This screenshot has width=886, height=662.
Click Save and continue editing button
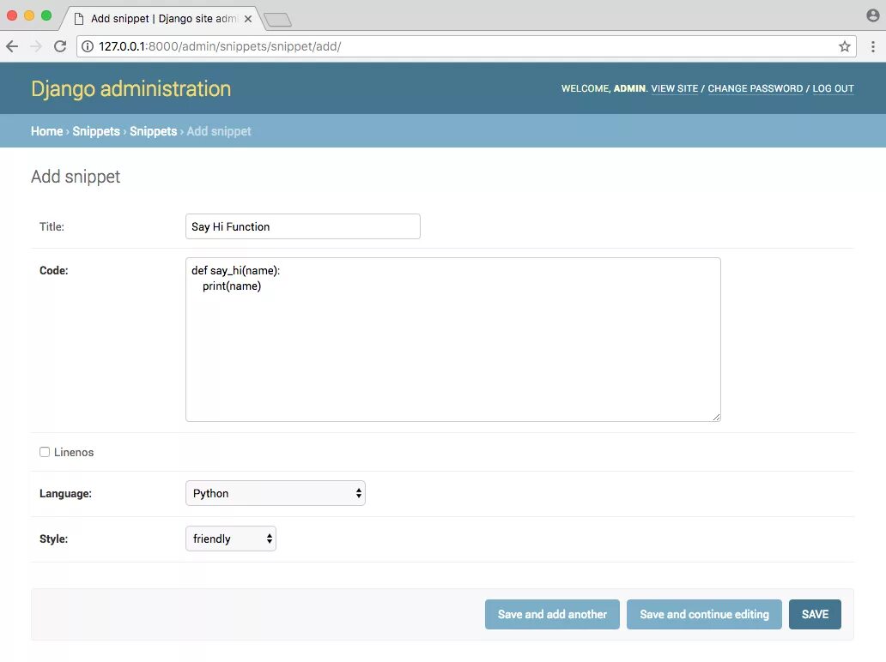(704, 614)
